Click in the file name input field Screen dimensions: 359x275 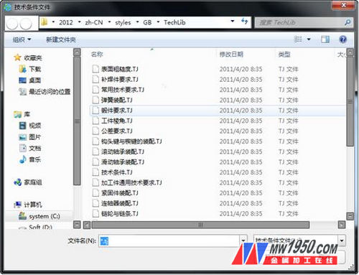169,241
